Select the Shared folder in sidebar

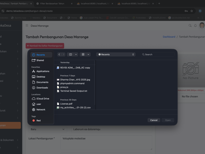click(40, 60)
